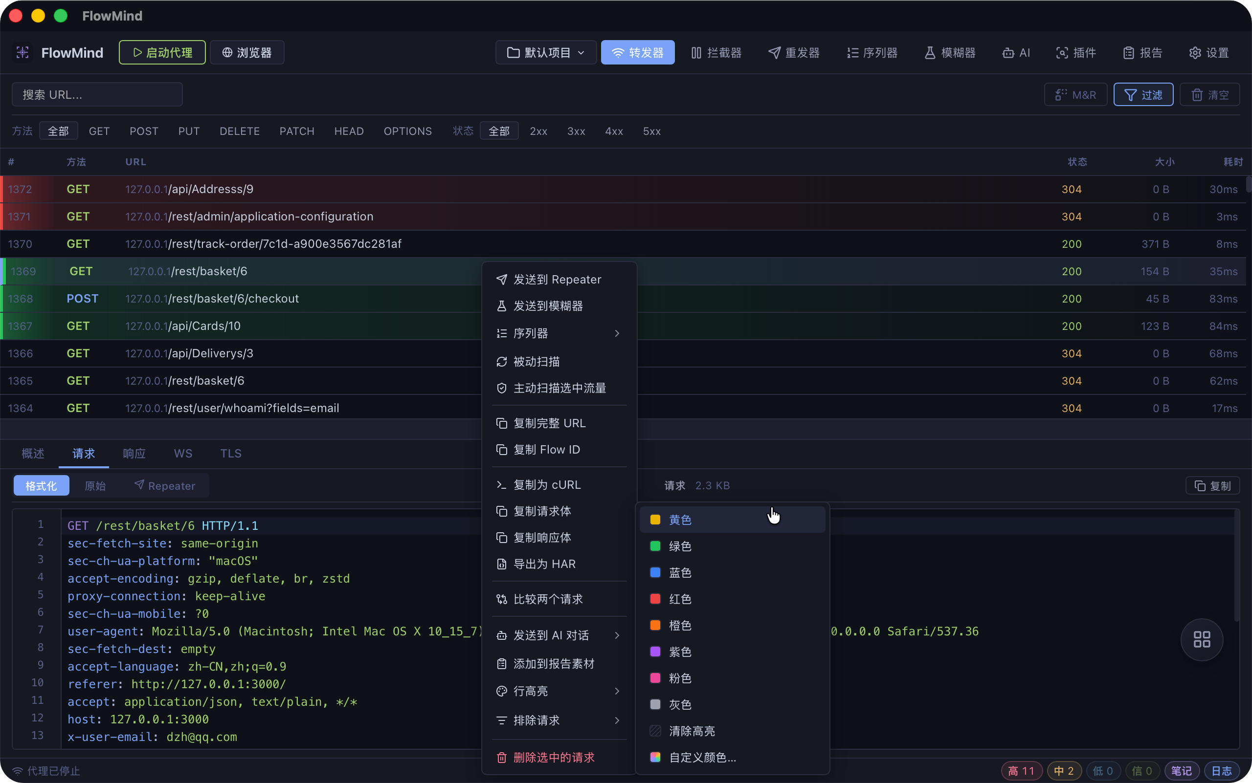Expand the 行高亮 submenu

(559, 691)
